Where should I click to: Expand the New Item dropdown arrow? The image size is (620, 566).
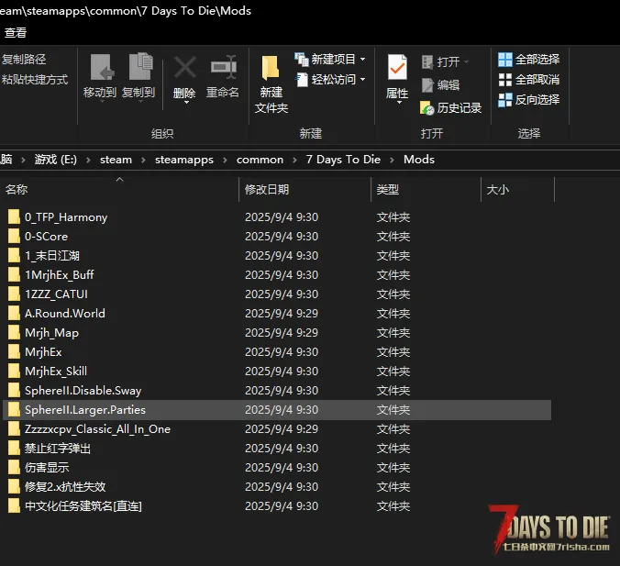[362, 60]
